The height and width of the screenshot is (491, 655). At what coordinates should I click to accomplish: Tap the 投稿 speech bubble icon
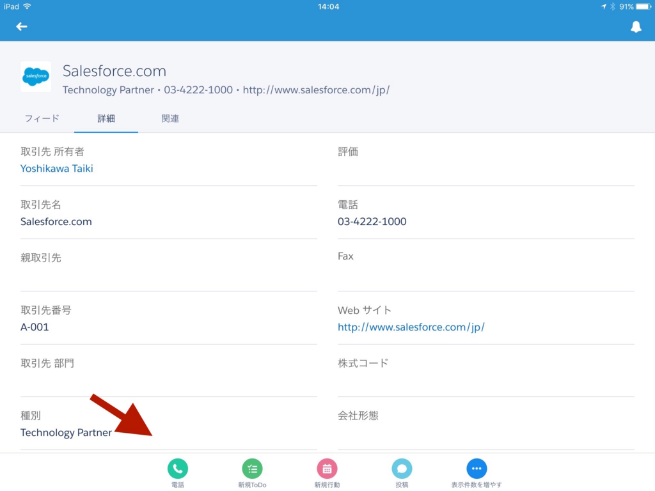(x=402, y=469)
